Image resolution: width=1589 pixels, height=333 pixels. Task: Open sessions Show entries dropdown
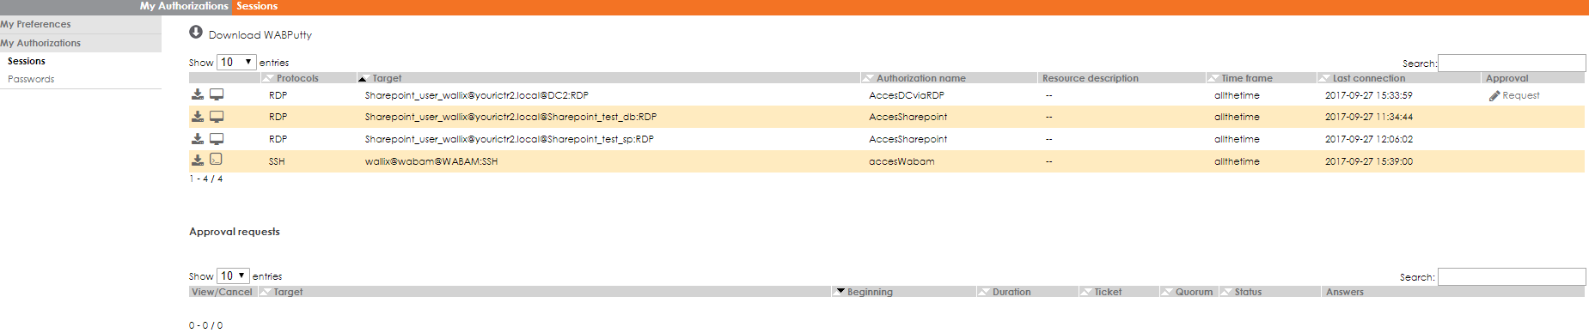pyautogui.click(x=236, y=62)
